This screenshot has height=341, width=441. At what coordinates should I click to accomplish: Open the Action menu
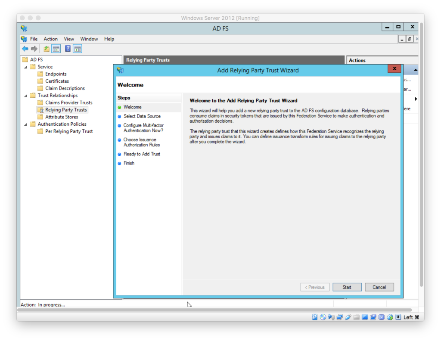point(50,39)
